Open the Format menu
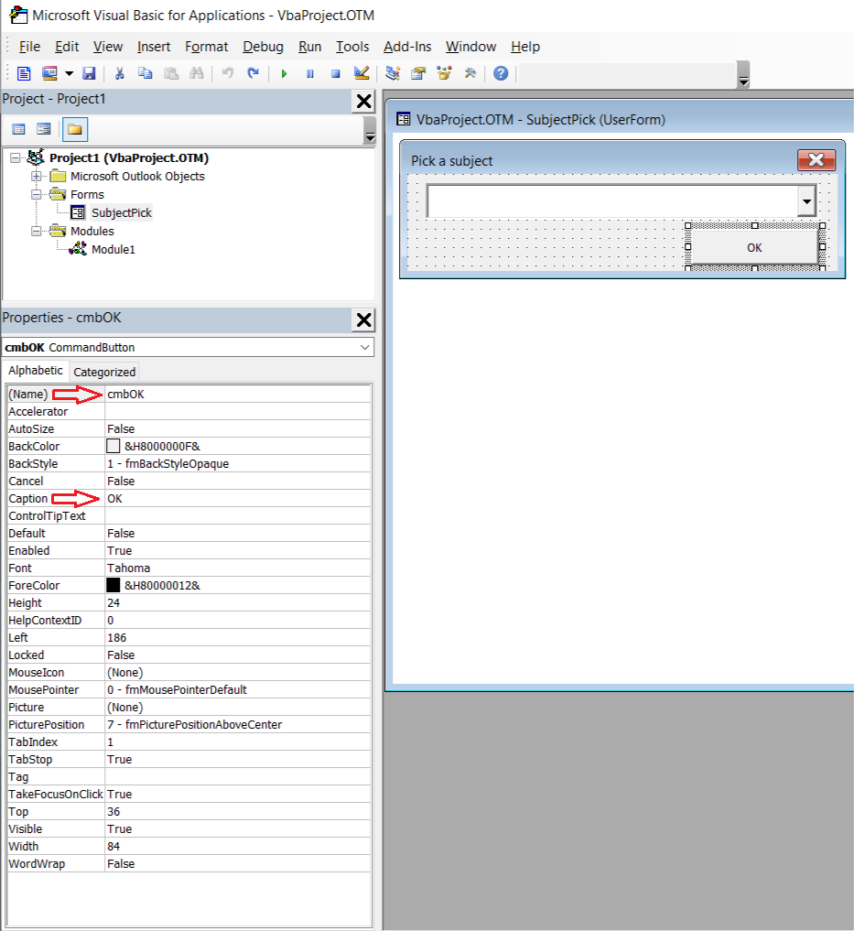Viewport: 854px width, 931px height. 207,47
